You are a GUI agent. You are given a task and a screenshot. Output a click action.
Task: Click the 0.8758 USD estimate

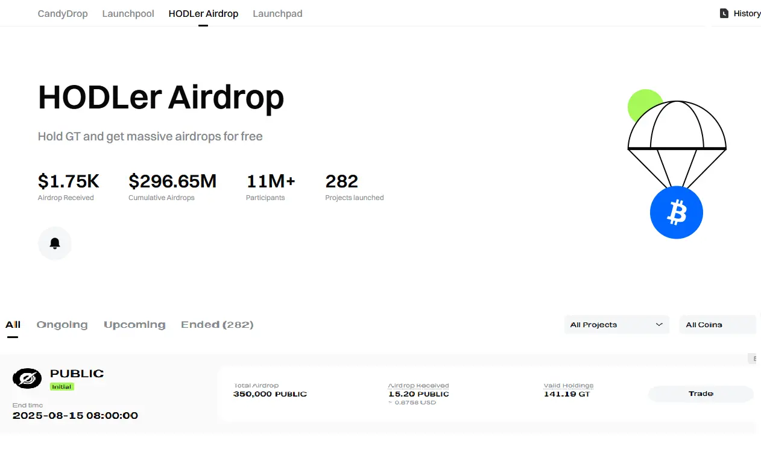coord(412,403)
